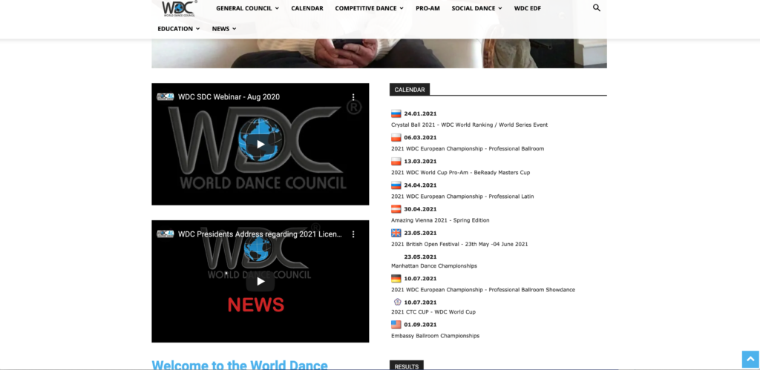Click the Welcome to the World Dance heading
The image size is (760, 370).
240,365
